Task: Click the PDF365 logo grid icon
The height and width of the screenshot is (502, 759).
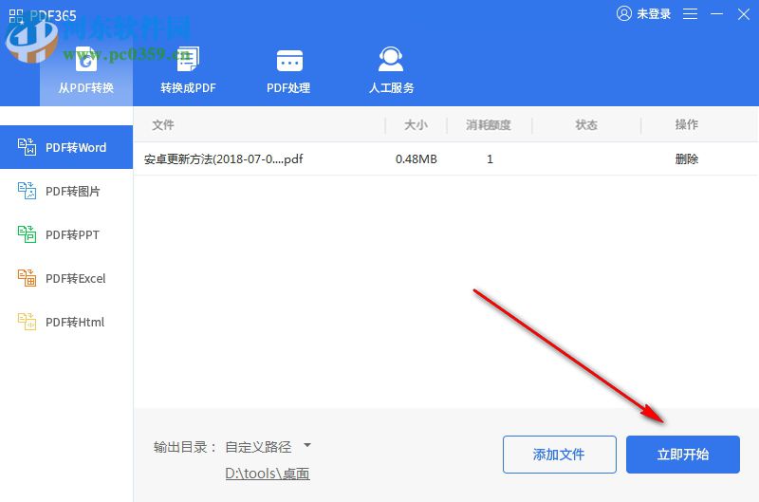Action: (x=16, y=16)
